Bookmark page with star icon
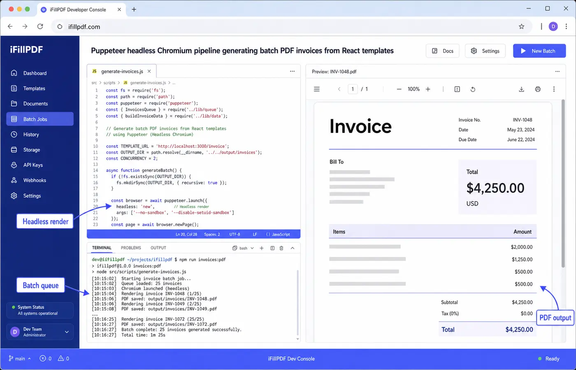Image resolution: width=576 pixels, height=370 pixels. click(x=521, y=26)
